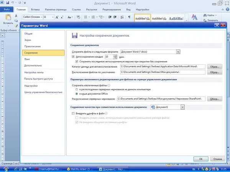Viewport: 230px width, 172px height.
Task: Click the Format Painter brush icon
Action: (16, 26)
